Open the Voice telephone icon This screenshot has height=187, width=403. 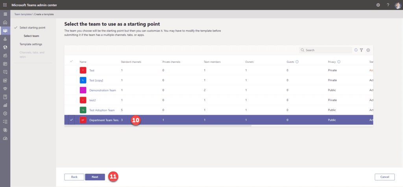pyautogui.click(x=5, y=89)
